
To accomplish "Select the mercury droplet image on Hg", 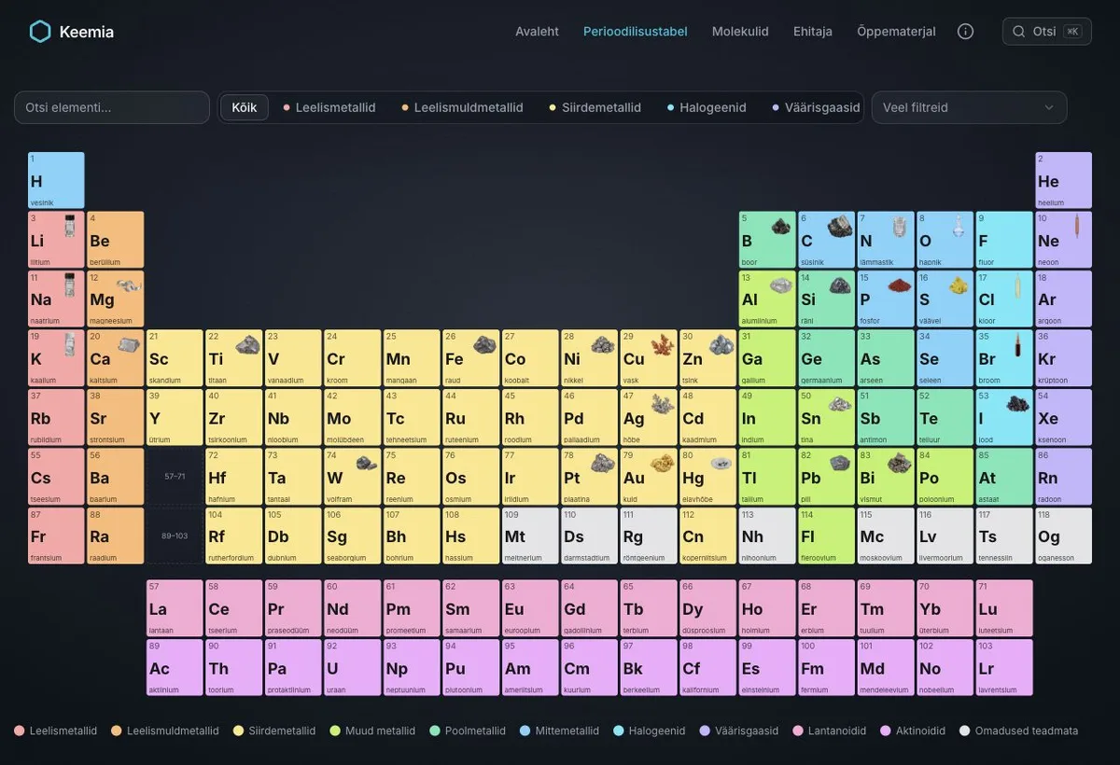I will pyautogui.click(x=721, y=463).
